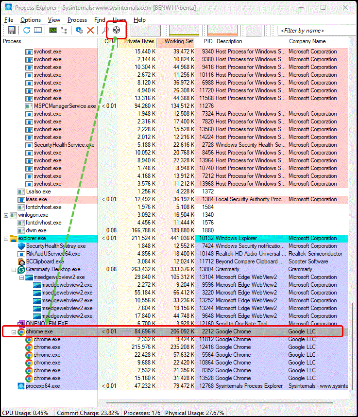Click Physical Usage 27.67% in status bar
This screenshot has height=417, width=358.
click(195, 413)
